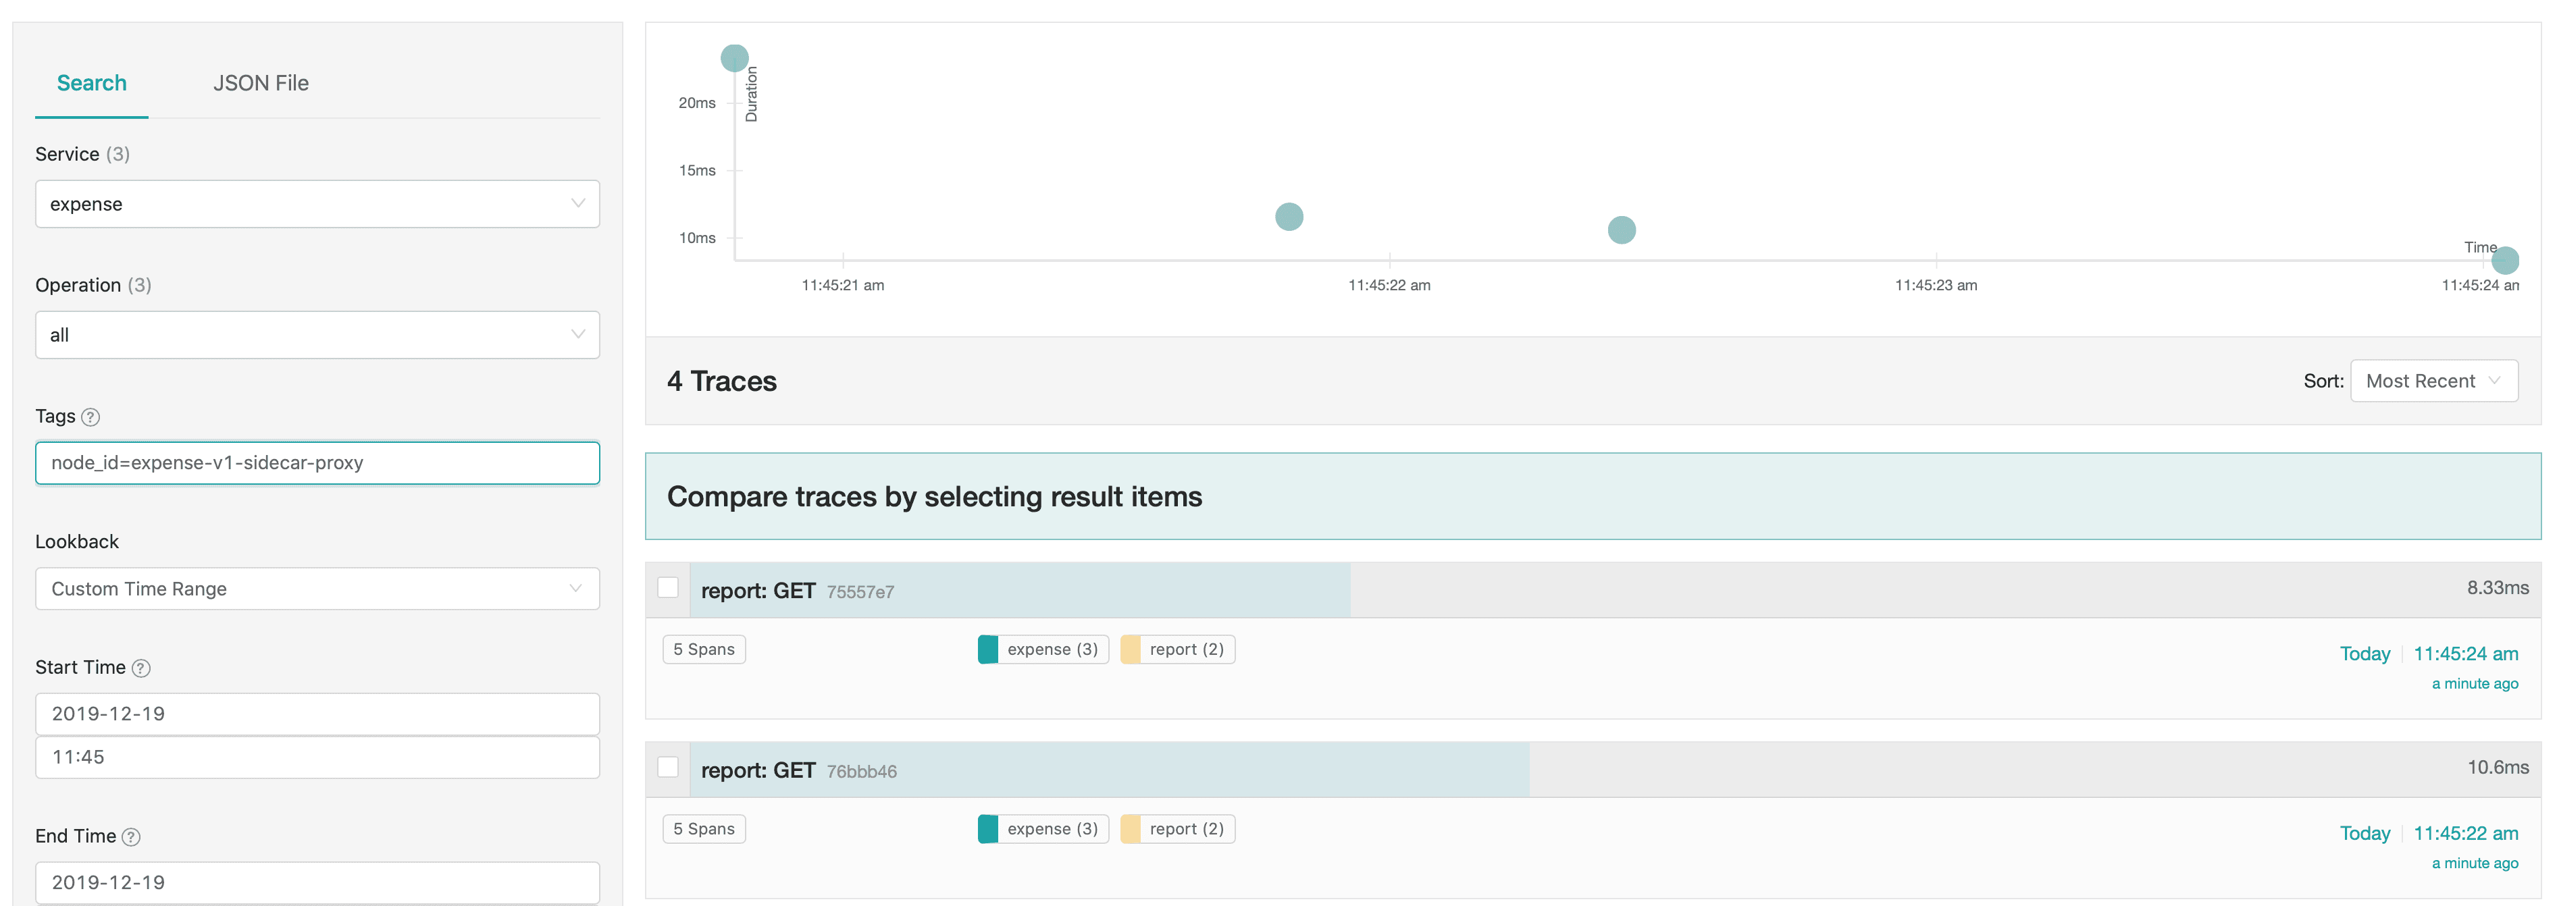Viewport: 2557px width, 906px height.
Task: Click the teal expense color swatch in first trace
Action: coord(987,649)
